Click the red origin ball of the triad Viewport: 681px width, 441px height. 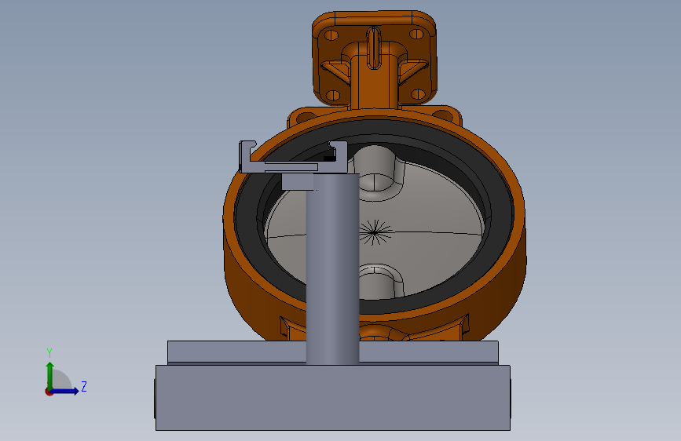tap(49, 392)
